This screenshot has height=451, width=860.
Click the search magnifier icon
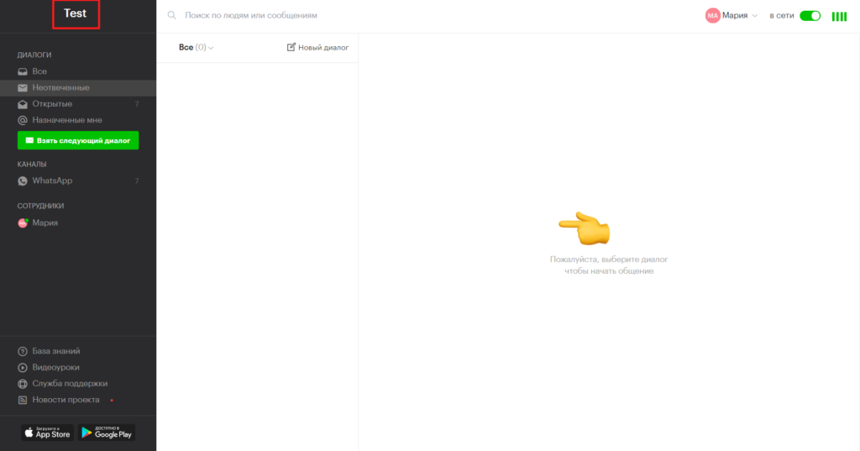click(171, 15)
